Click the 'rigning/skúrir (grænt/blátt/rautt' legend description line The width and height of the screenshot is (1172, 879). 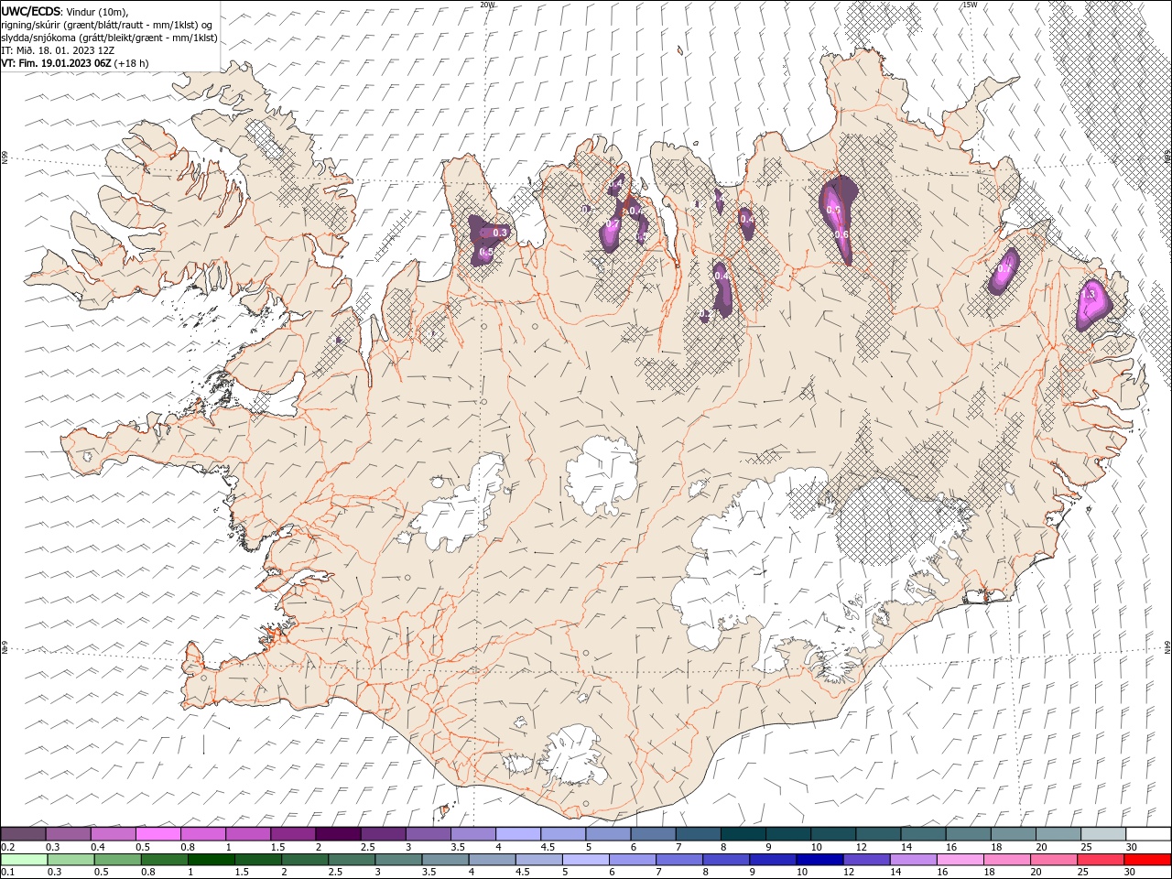(x=109, y=25)
